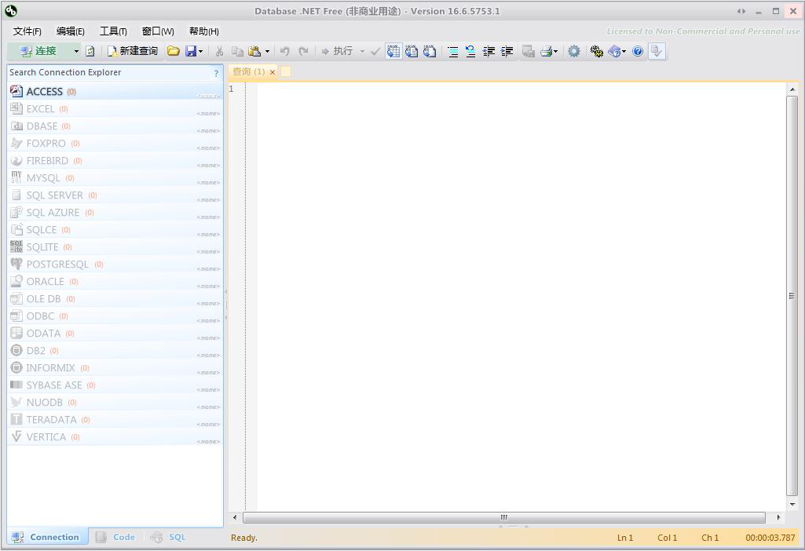
Task: Click the 新建查询 button
Action: tap(133, 51)
